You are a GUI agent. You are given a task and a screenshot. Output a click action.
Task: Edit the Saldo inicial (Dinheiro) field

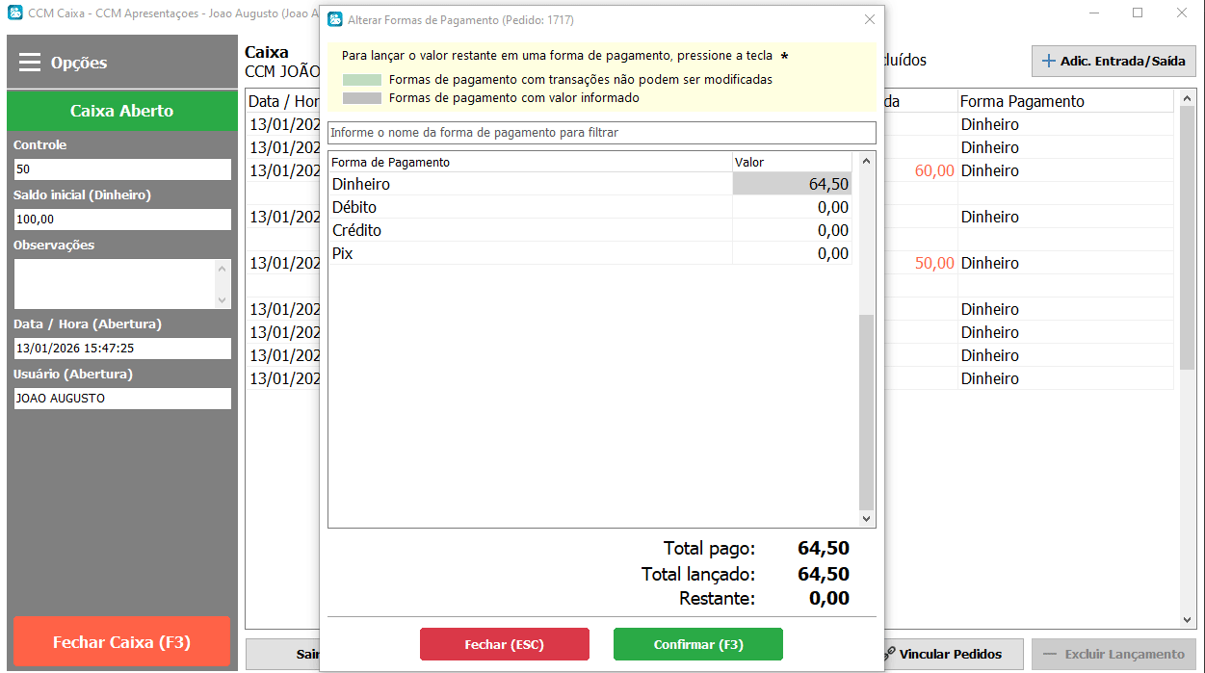[x=122, y=220]
